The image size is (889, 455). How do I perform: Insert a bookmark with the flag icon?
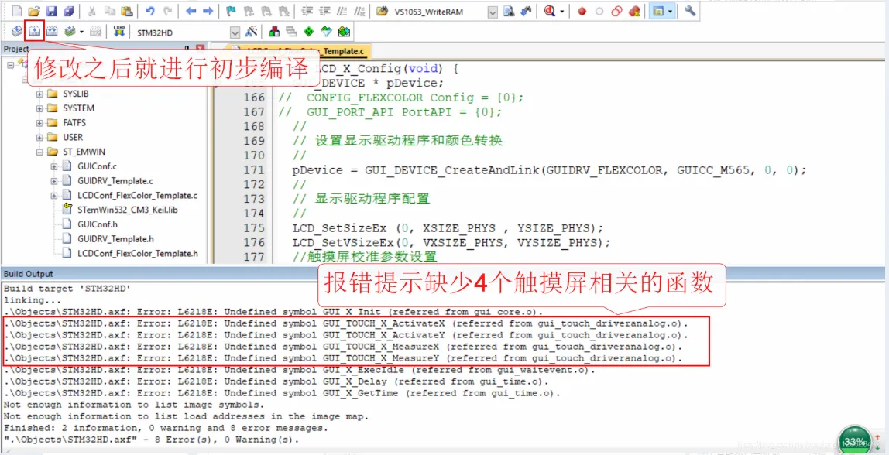232,11
